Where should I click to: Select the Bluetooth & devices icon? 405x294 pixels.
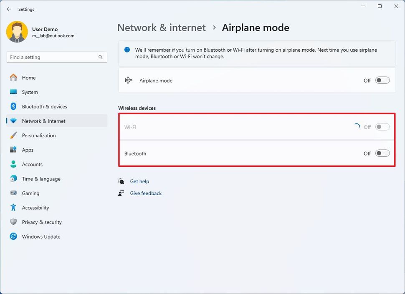click(13, 106)
